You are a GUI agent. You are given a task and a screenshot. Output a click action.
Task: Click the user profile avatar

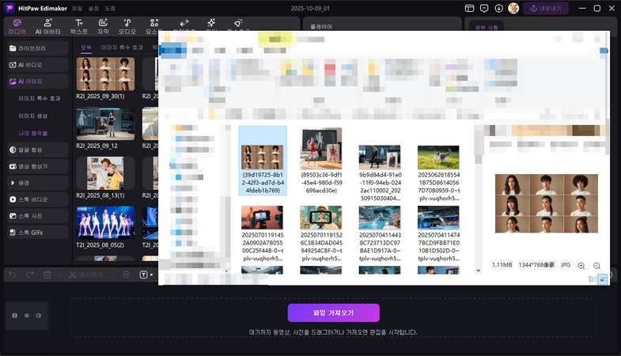point(513,8)
